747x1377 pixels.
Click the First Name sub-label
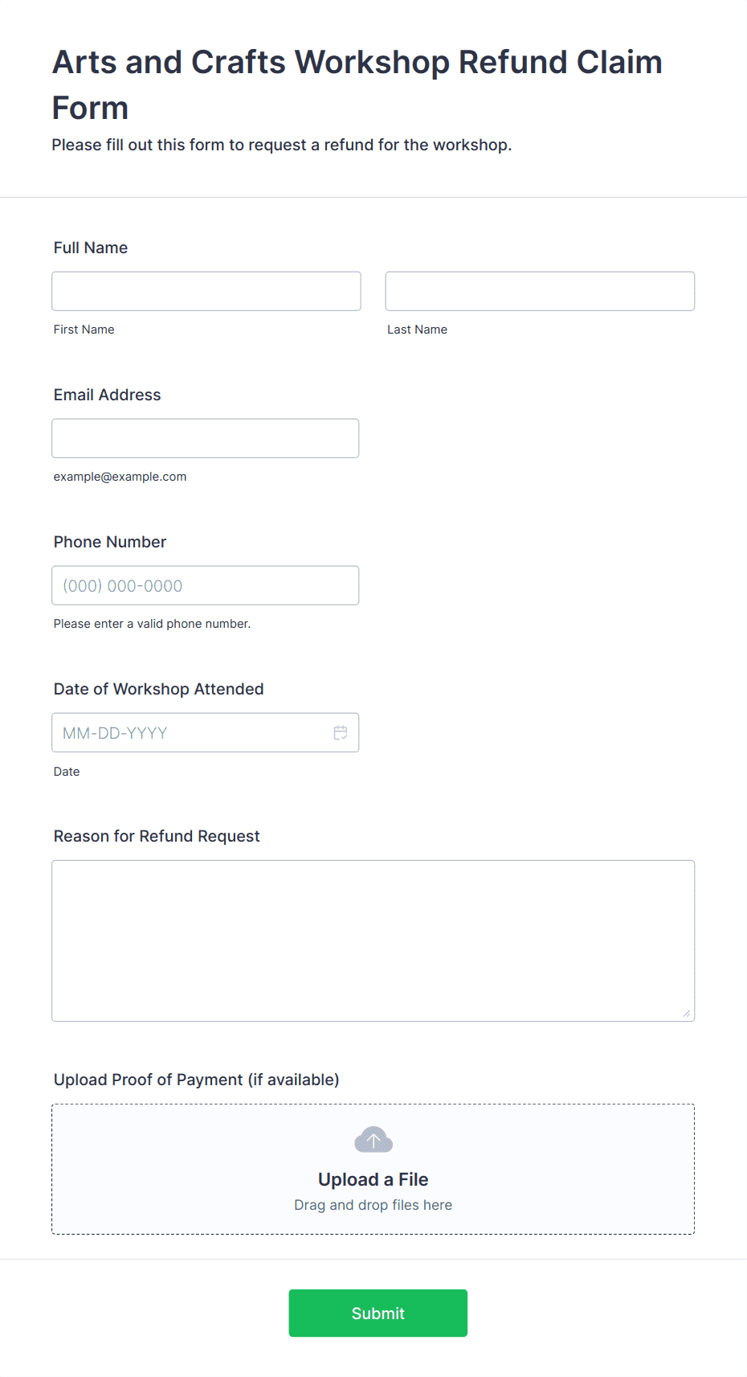84,330
